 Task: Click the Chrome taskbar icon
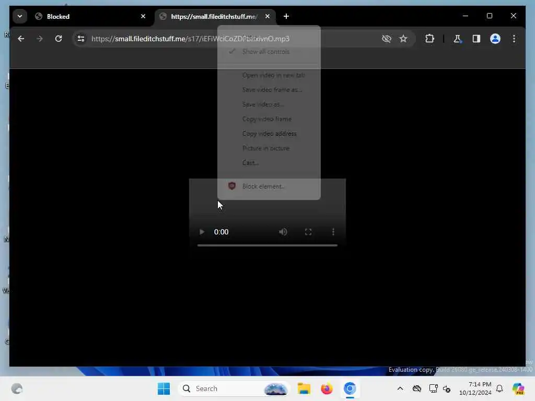click(x=350, y=388)
